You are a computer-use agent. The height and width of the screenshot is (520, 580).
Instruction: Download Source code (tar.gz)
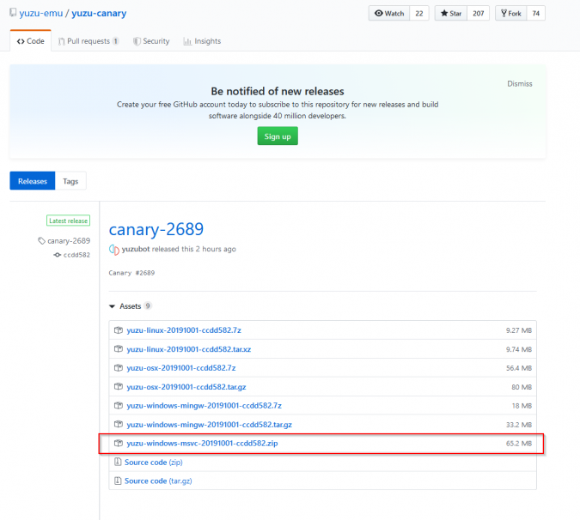tap(158, 481)
